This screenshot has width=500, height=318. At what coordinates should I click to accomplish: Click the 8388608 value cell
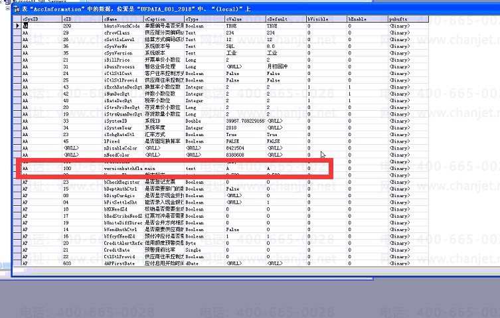(x=246, y=155)
